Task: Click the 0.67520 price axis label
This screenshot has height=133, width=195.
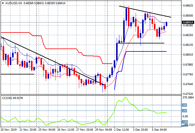Action: coord(188,94)
